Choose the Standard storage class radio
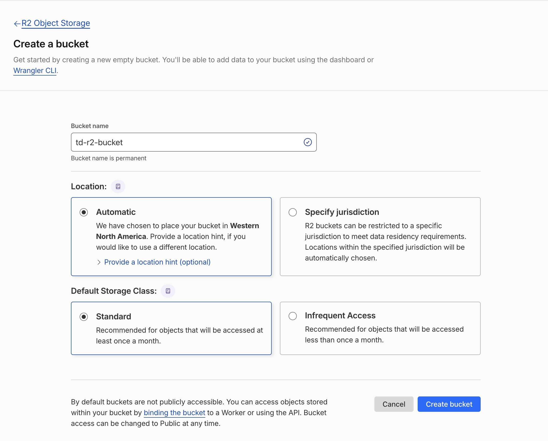Viewport: 548px width, 441px height. 84,317
